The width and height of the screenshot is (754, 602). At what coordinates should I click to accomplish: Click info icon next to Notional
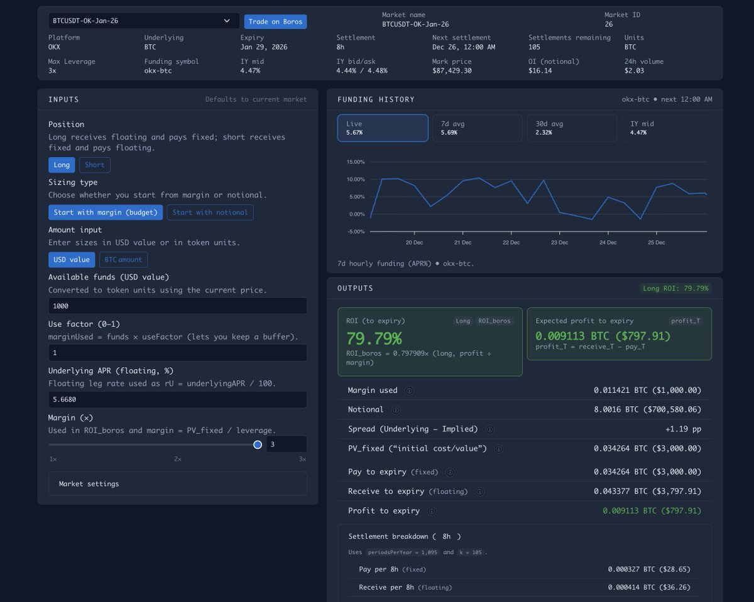pos(395,410)
